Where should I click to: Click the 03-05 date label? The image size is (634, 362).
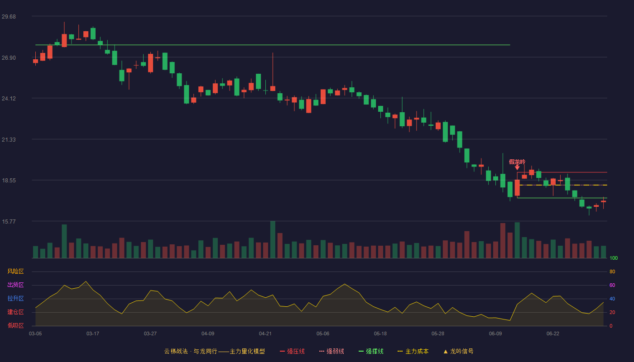tap(35, 333)
